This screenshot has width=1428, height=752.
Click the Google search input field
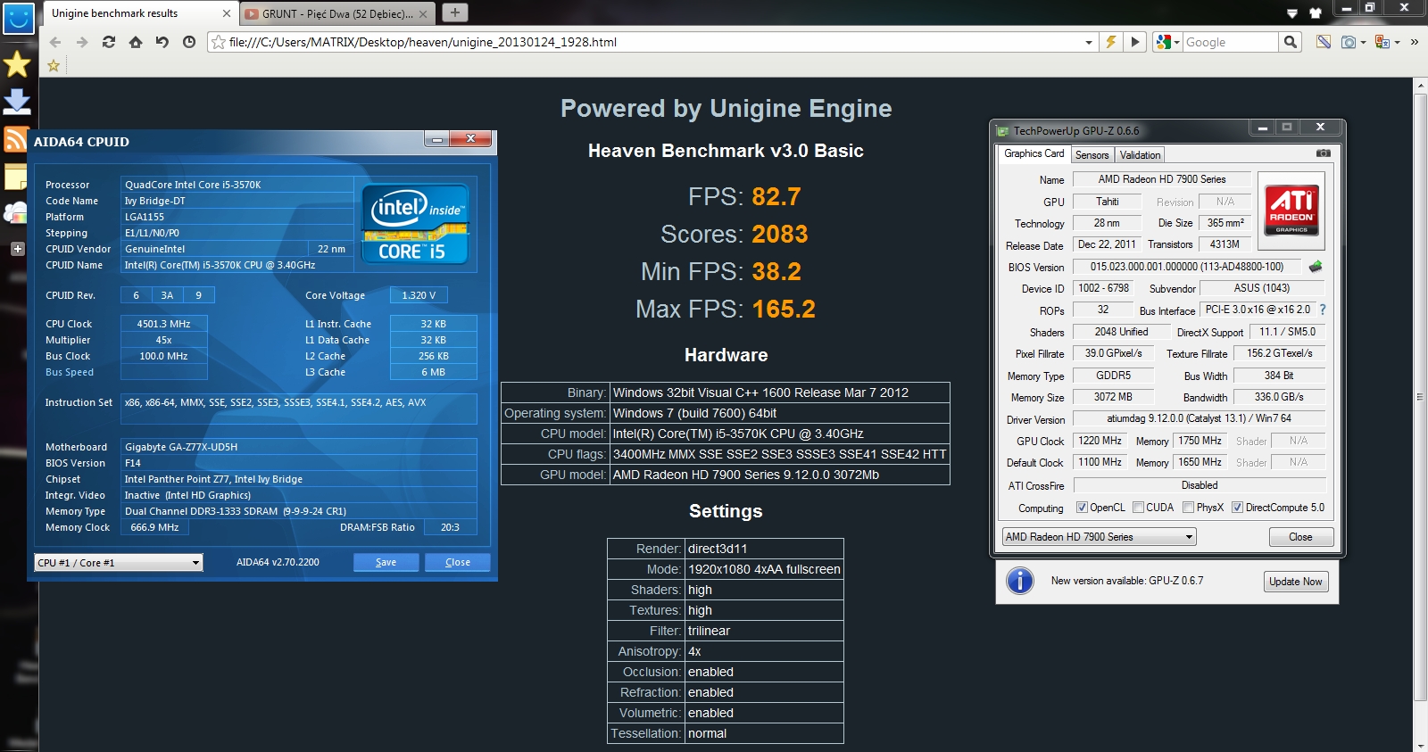[x=1230, y=42]
